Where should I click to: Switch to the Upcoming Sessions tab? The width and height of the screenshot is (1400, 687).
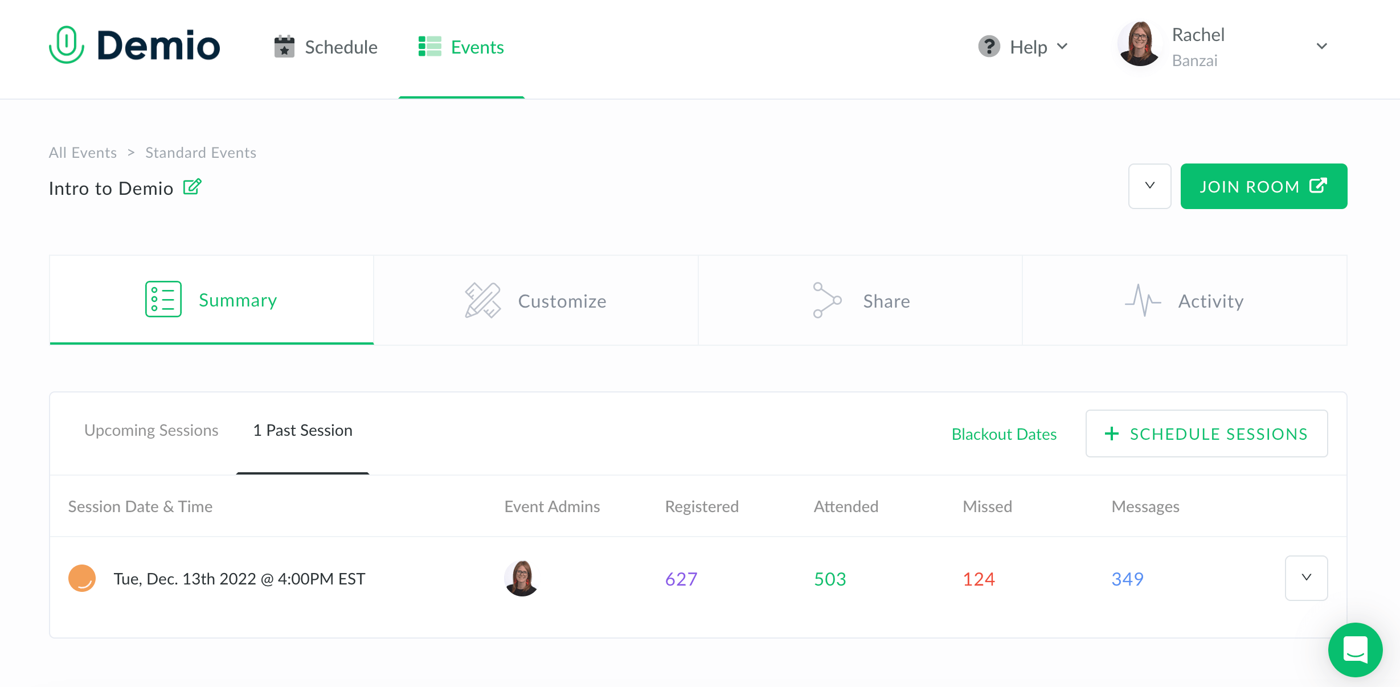coord(151,430)
